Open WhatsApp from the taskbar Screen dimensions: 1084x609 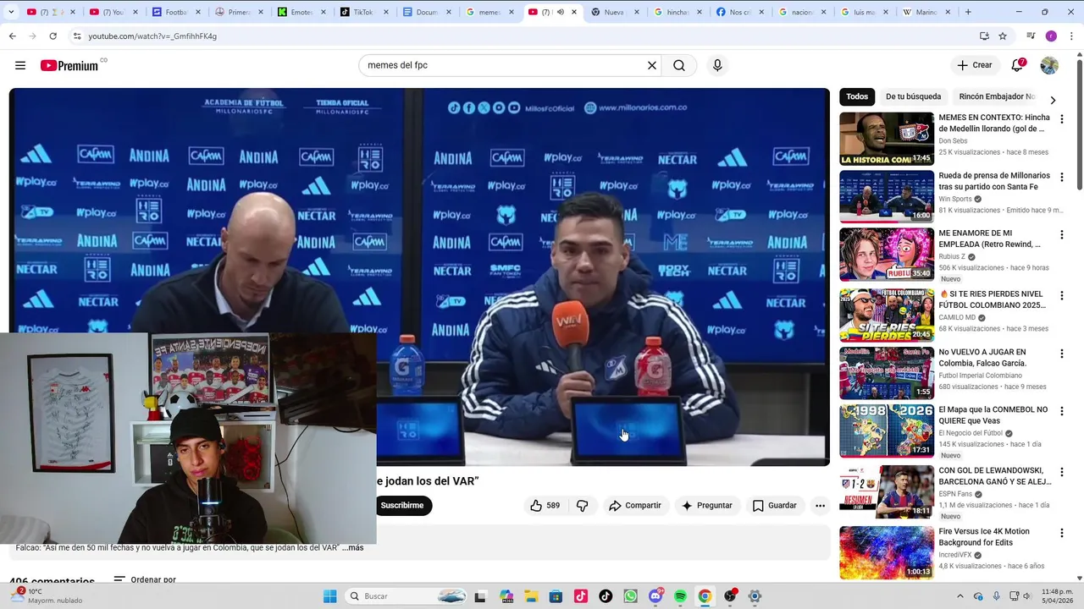point(630,596)
